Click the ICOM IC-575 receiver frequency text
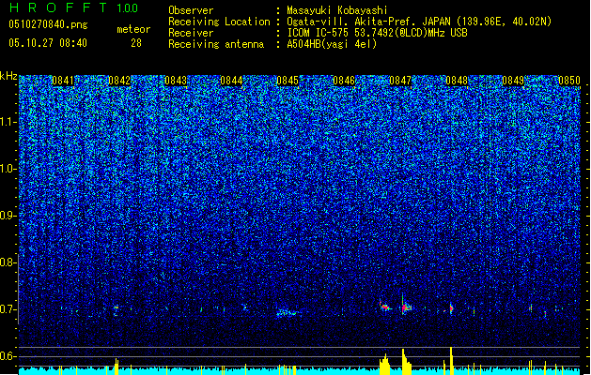This screenshot has width=591, height=375. (377, 33)
